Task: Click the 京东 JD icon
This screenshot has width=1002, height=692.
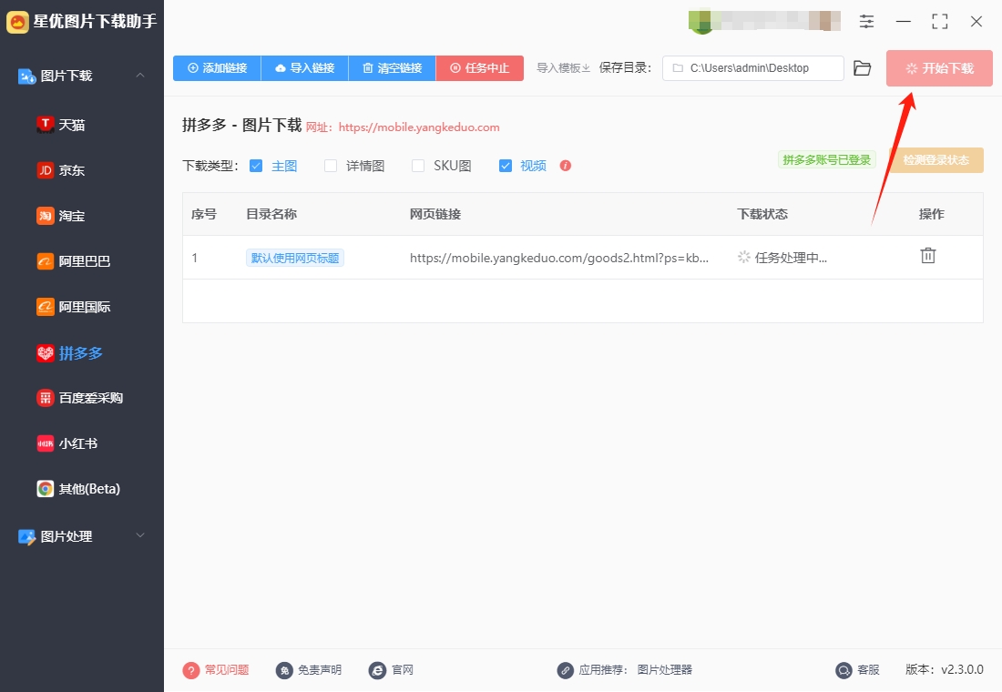Action: pos(45,170)
